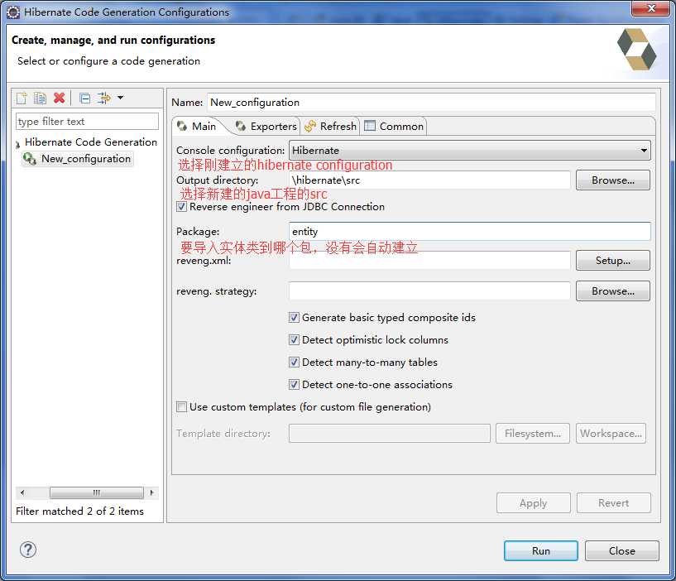Click the Run button
This screenshot has height=581, width=676.
[x=540, y=551]
